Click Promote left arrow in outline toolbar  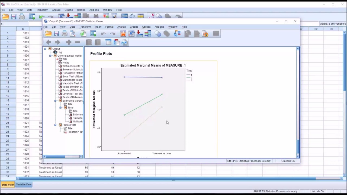click(x=49, y=42)
